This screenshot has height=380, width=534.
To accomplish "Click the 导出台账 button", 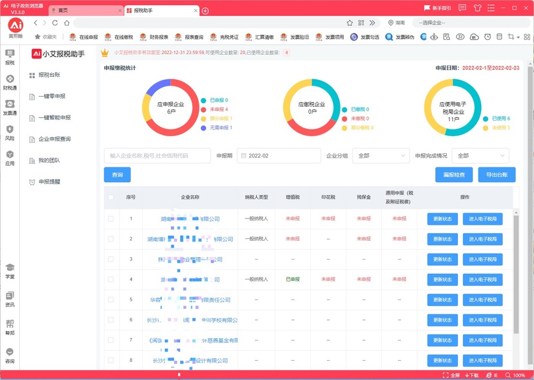I will pos(497,175).
